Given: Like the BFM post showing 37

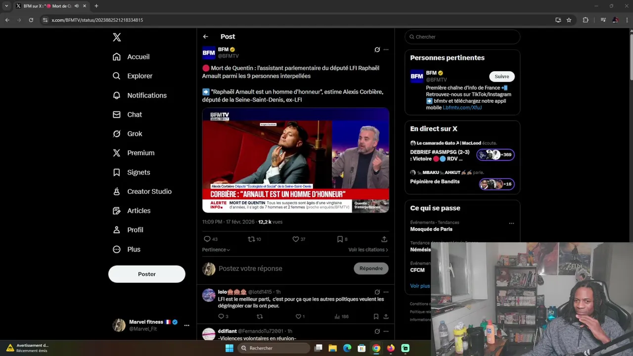Looking at the screenshot, I should click(299, 239).
